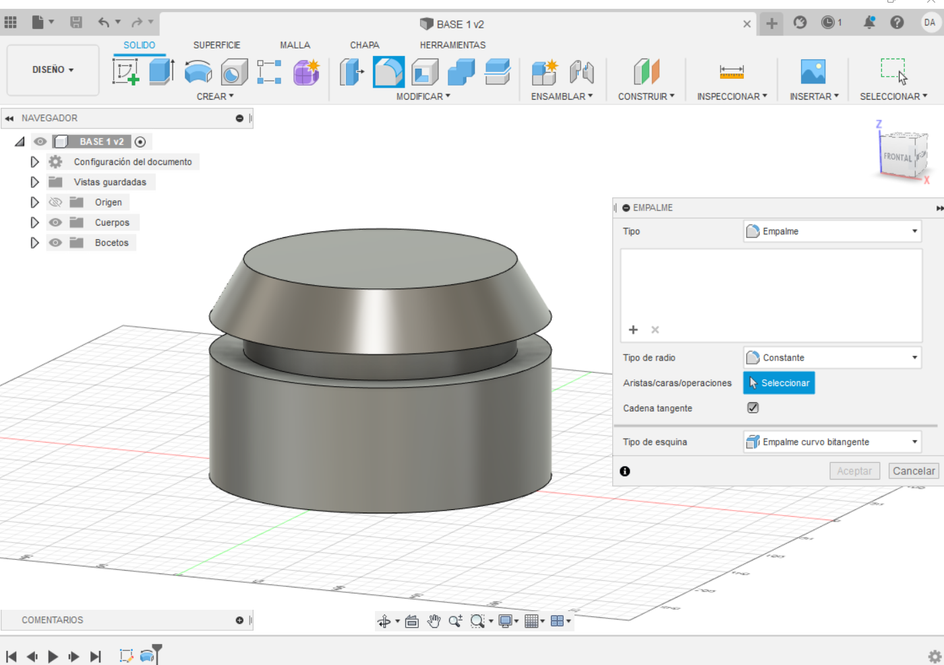The image size is (944, 665).
Task: Open the Tipo de radio Constante dropdown
Action: tap(832, 358)
